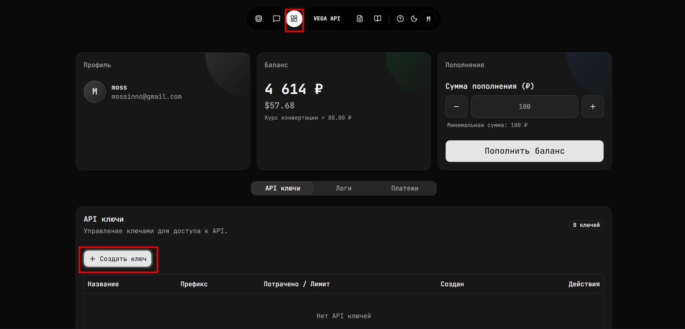Click the API ключи section heading

104,219
